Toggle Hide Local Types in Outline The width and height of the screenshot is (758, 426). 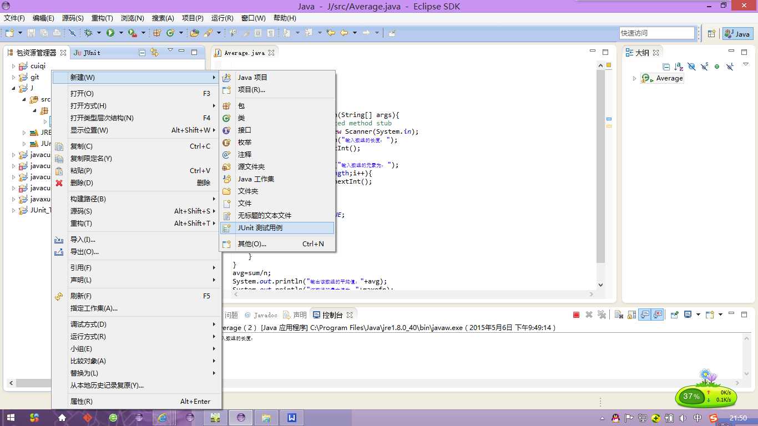pyautogui.click(x=730, y=67)
